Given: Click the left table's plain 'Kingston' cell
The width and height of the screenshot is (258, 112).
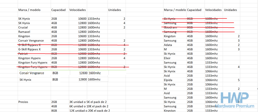Looking at the screenshot, I should (24, 36).
